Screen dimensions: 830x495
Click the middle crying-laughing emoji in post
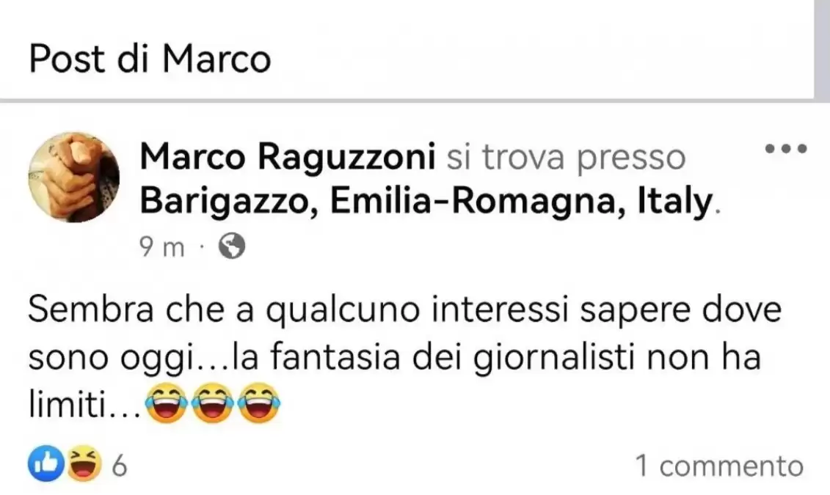click(x=213, y=403)
